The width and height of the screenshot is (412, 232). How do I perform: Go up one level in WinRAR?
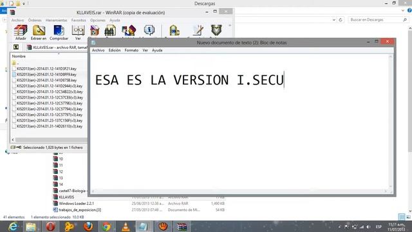(16, 47)
